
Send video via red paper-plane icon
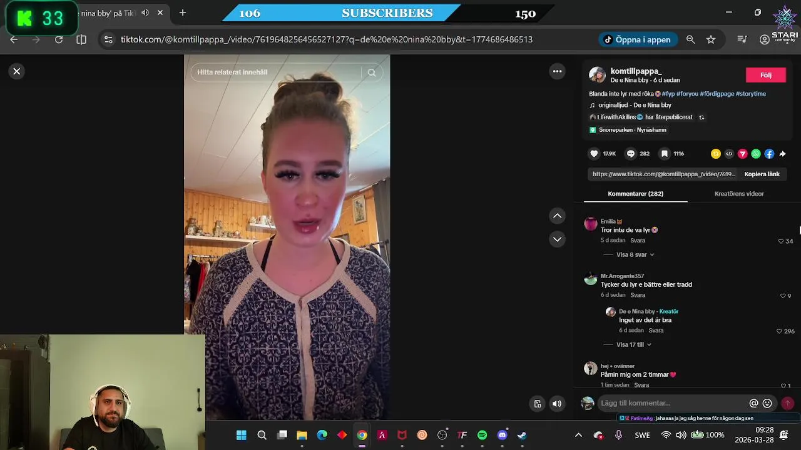click(743, 154)
